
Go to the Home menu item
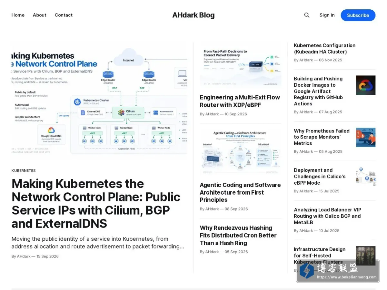click(x=18, y=15)
